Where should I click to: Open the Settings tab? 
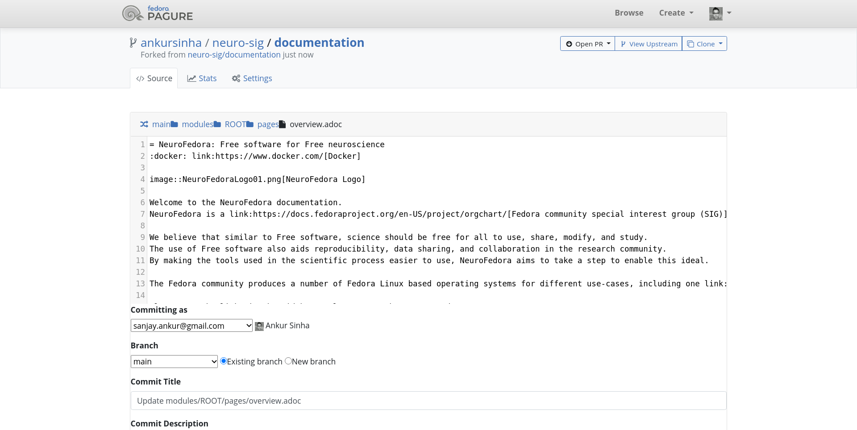252,79
